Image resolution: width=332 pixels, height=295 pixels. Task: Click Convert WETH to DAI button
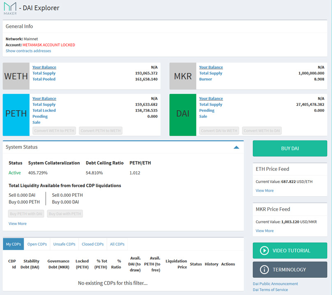pos(262,131)
